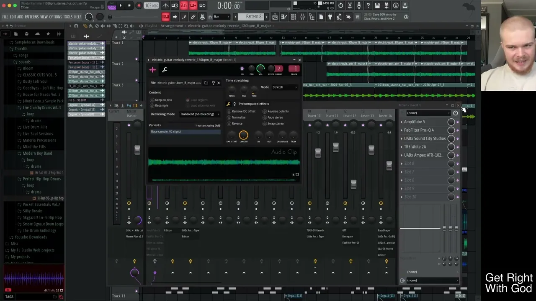The height and width of the screenshot is (301, 536).
Task: Toggle Reverse polarity
Action: tap(265, 112)
